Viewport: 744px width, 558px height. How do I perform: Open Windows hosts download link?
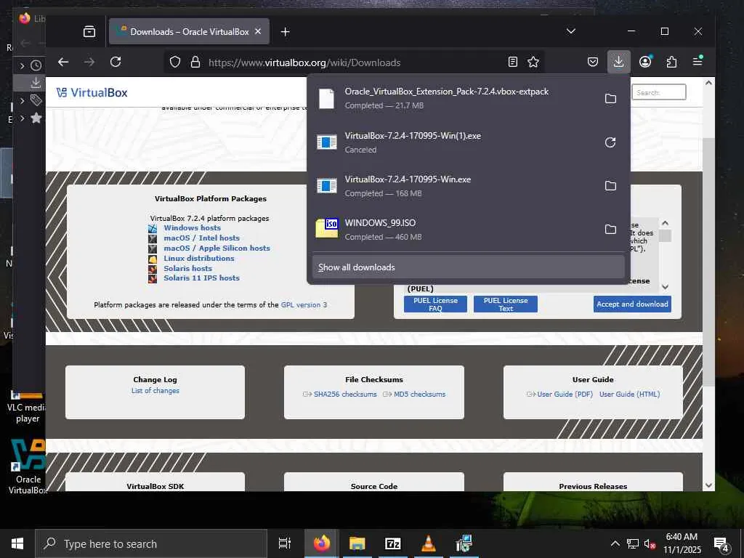[192, 227]
